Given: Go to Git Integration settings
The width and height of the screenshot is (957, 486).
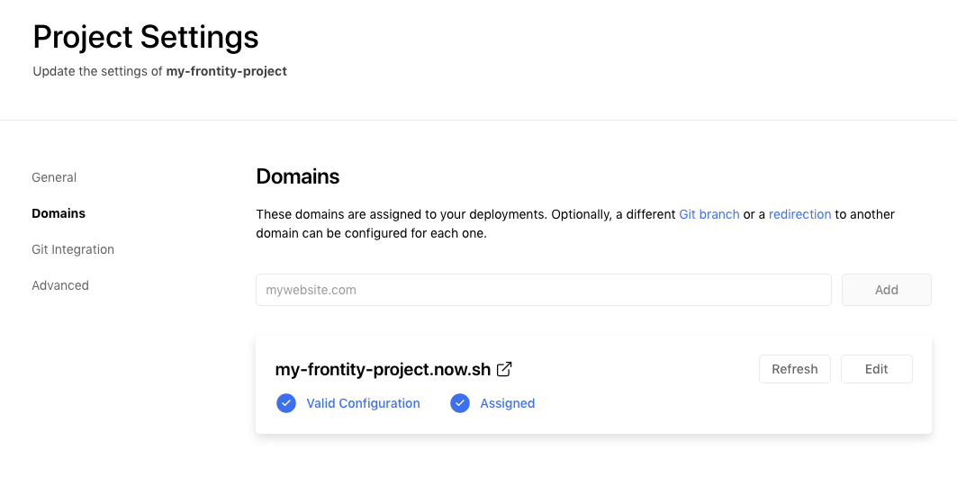Looking at the screenshot, I should pyautogui.click(x=73, y=249).
